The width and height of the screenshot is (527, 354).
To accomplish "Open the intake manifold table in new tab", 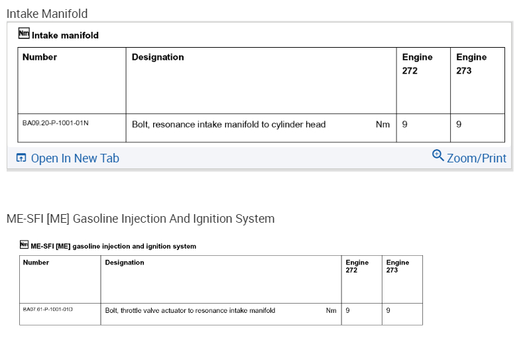I will point(75,158).
